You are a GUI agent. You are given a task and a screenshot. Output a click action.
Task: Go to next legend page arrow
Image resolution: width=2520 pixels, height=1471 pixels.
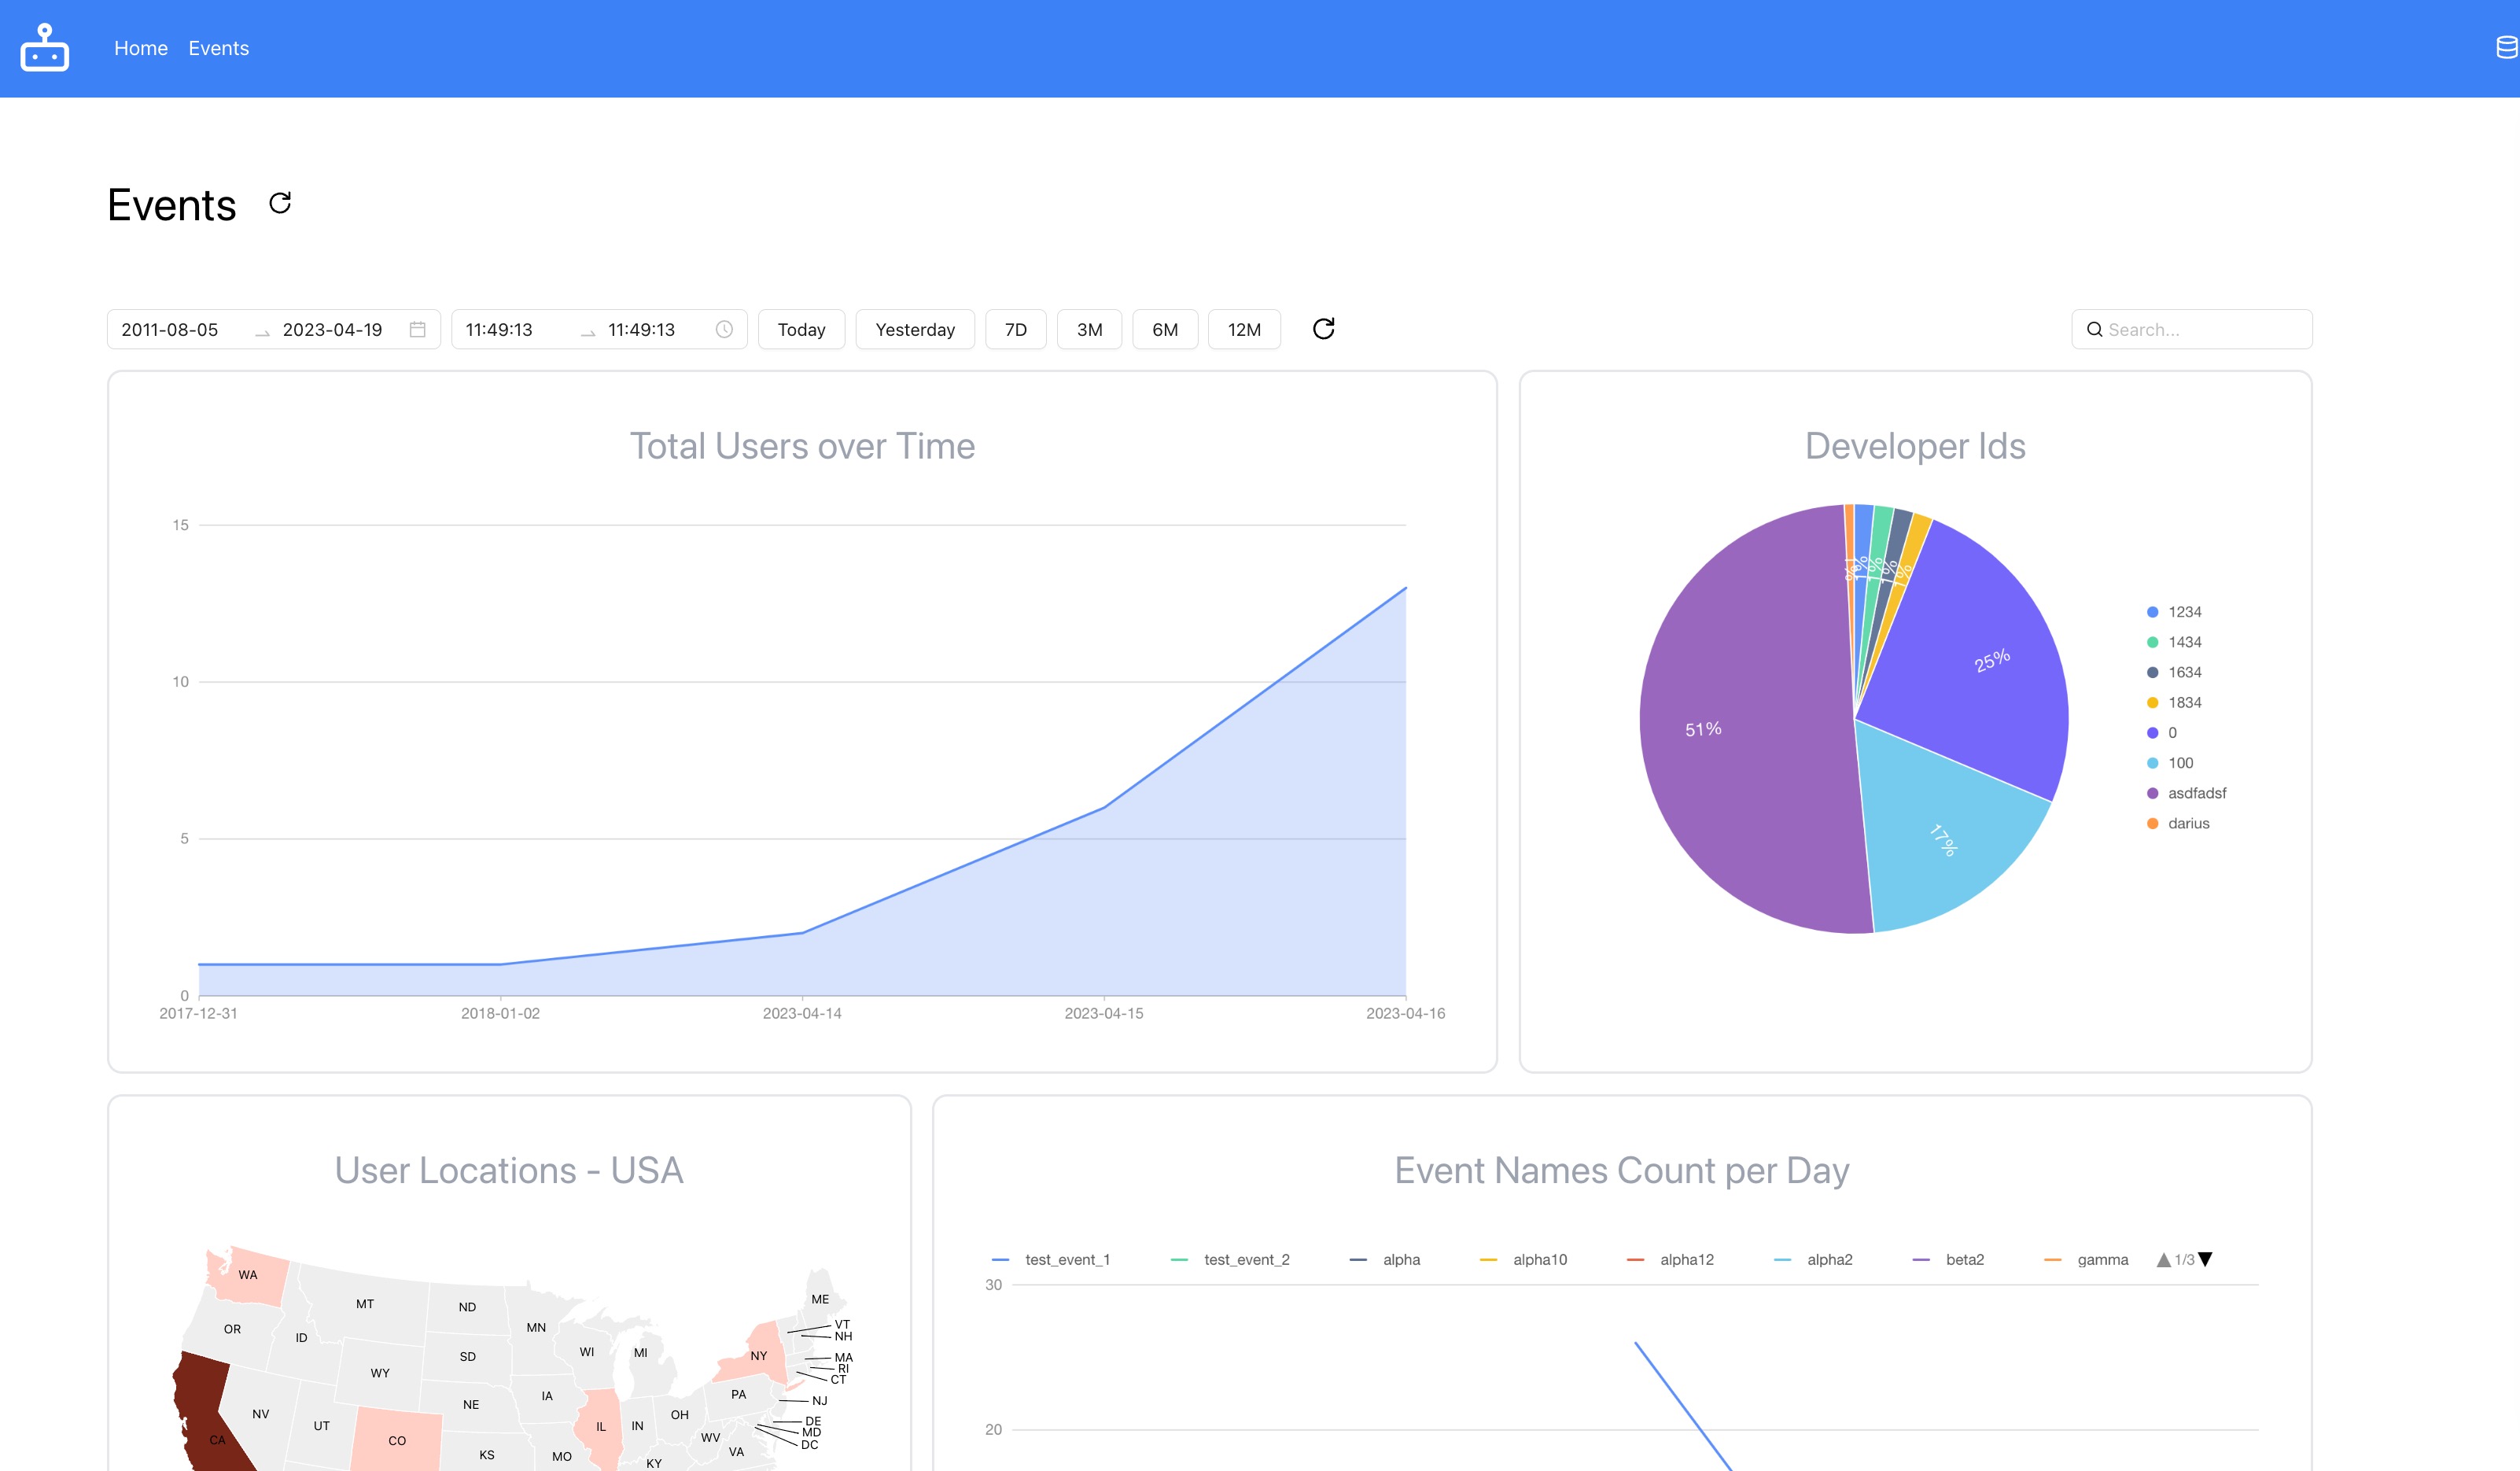click(x=2205, y=1260)
